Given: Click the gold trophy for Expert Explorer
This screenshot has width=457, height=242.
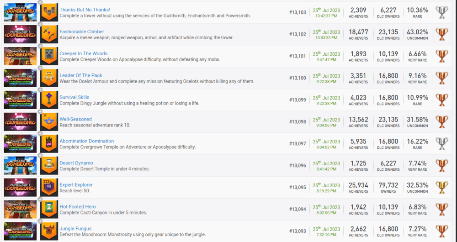Looking at the screenshot, I should point(442,188).
